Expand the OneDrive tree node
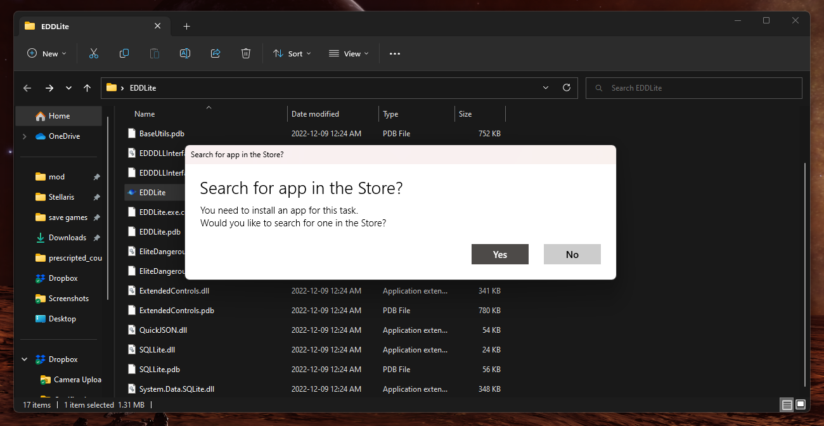 click(25, 136)
